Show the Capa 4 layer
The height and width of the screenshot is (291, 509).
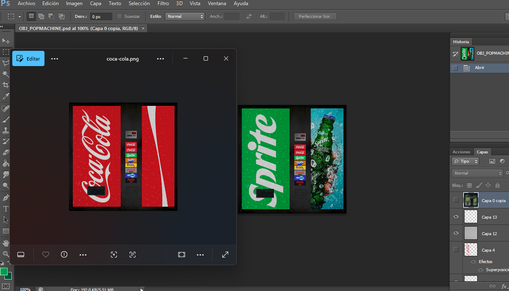(x=456, y=250)
